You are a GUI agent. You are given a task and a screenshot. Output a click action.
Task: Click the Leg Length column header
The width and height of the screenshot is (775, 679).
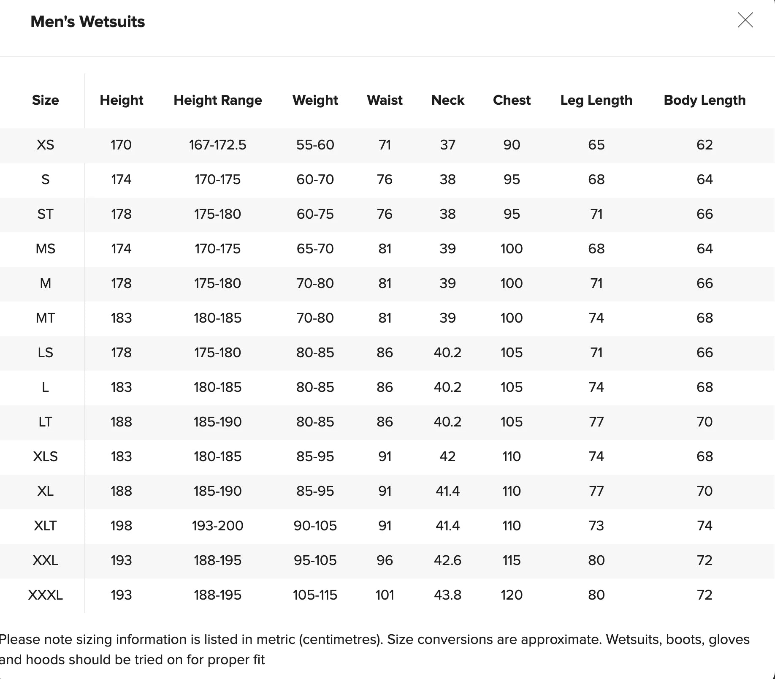pyautogui.click(x=596, y=100)
